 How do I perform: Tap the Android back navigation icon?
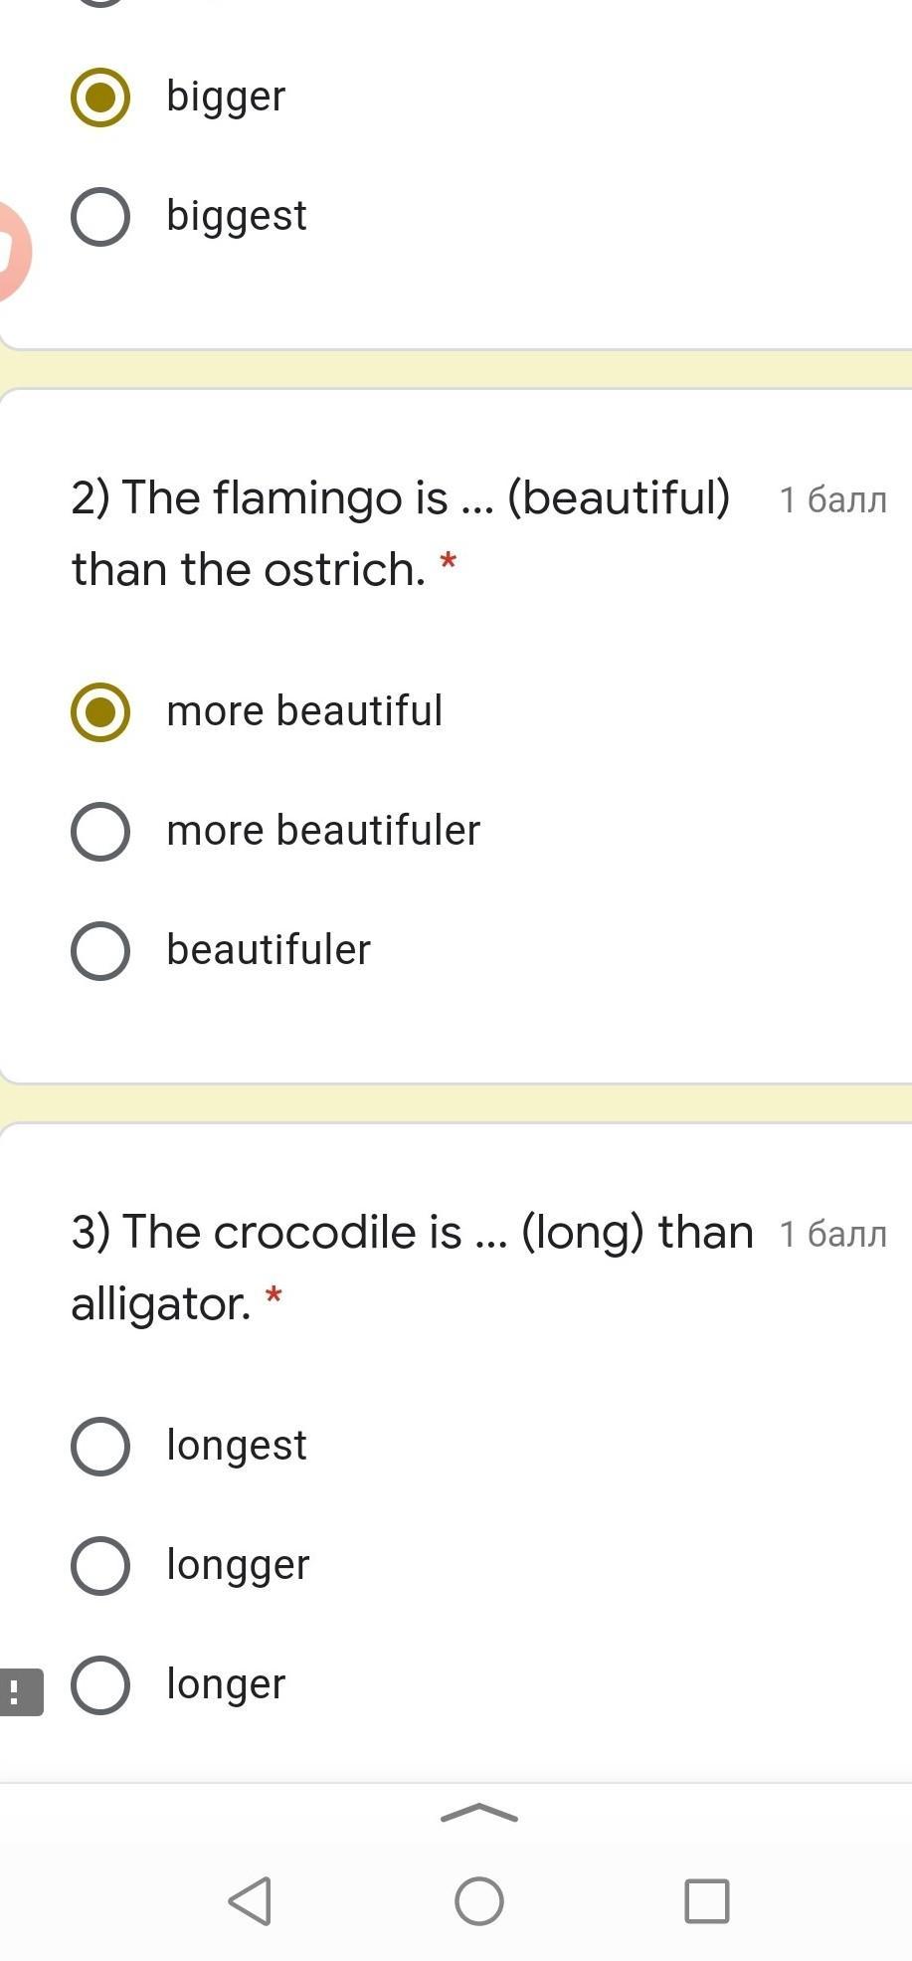point(251,1900)
